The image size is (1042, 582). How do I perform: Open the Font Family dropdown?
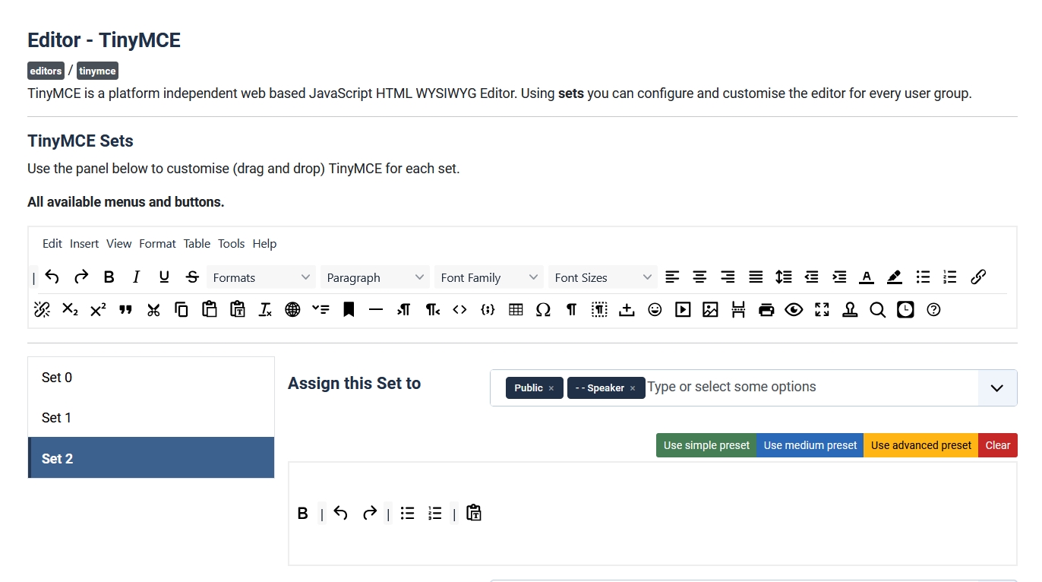point(488,277)
